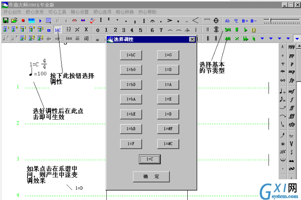
Task: Click the 词 lyrics button
Action: coord(86,38)
